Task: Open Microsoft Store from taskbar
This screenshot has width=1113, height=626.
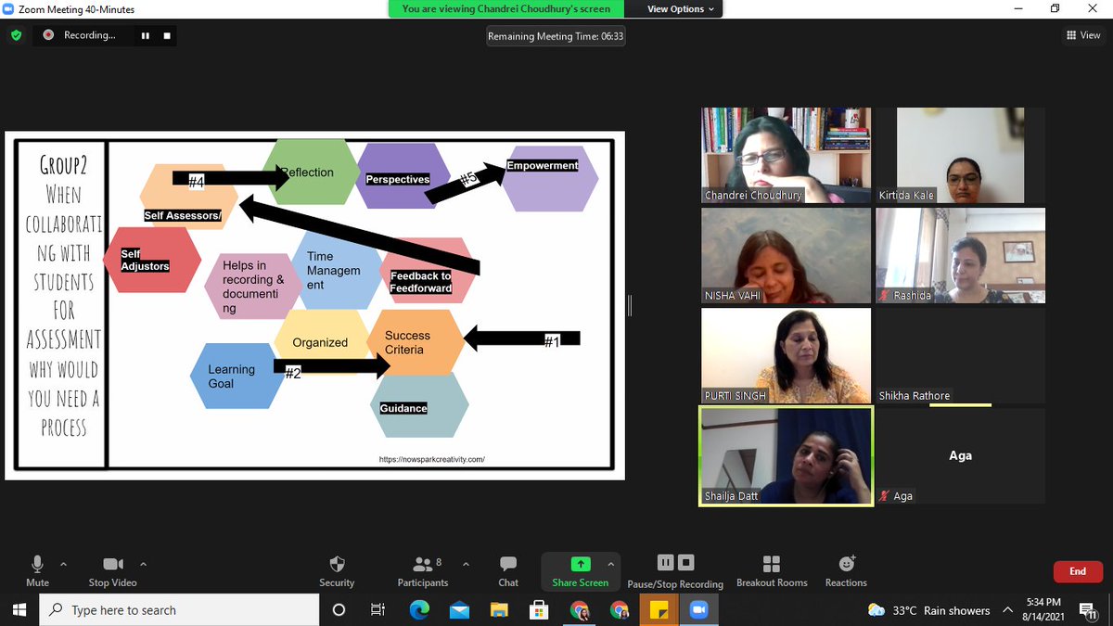Action: tap(539, 610)
